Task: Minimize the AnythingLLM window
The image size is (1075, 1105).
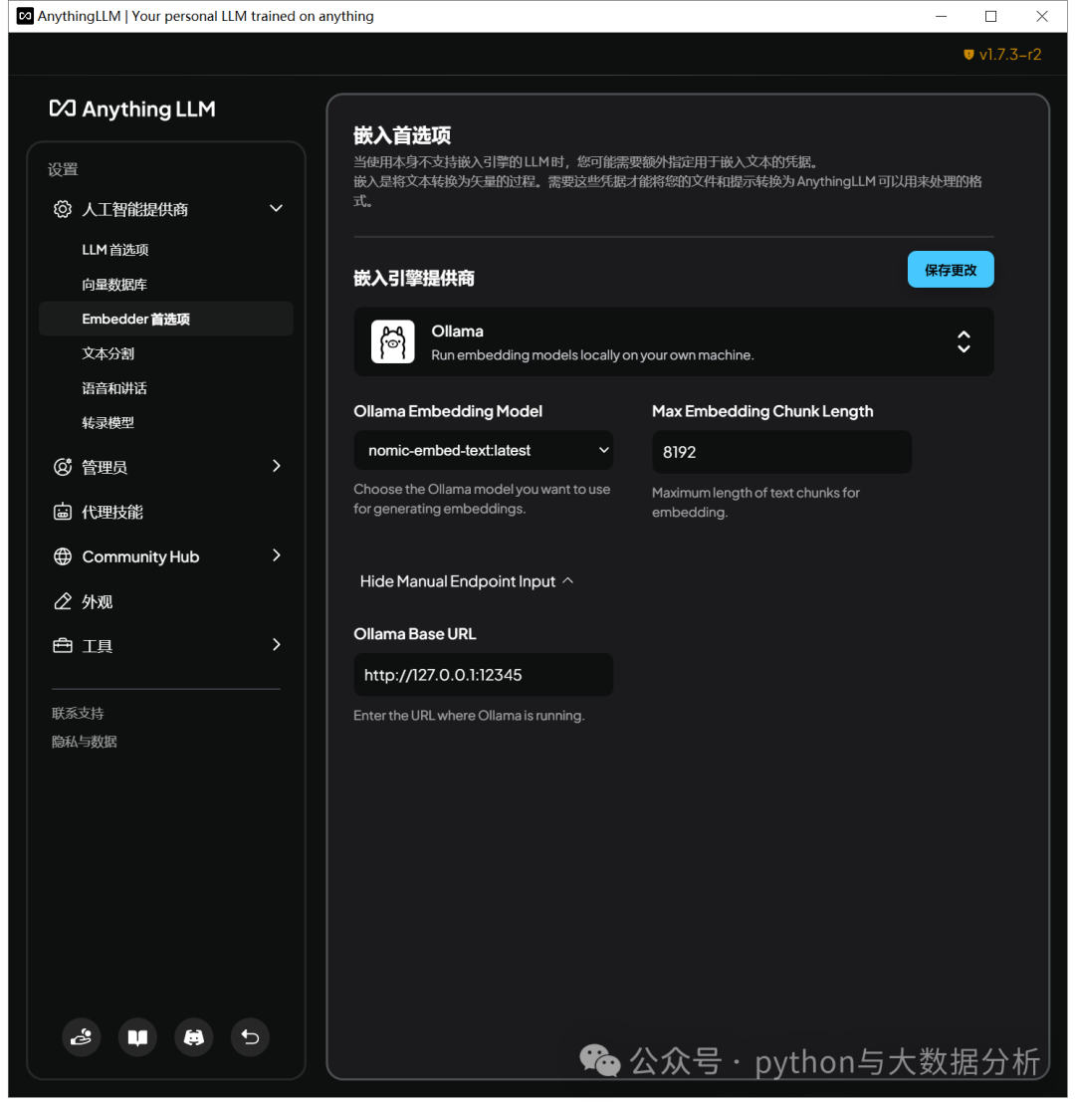Action: (941, 16)
